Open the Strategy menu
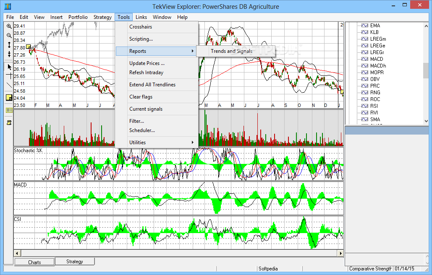This screenshot has height=275, width=432. [x=102, y=17]
